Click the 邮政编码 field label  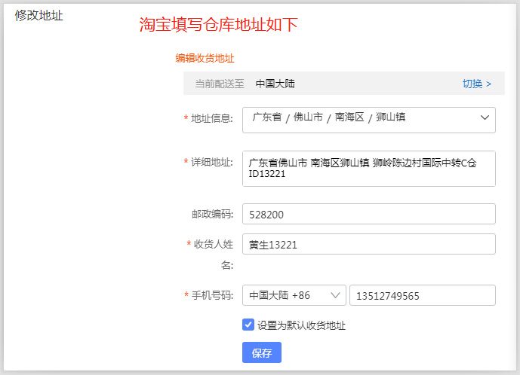[213, 214]
